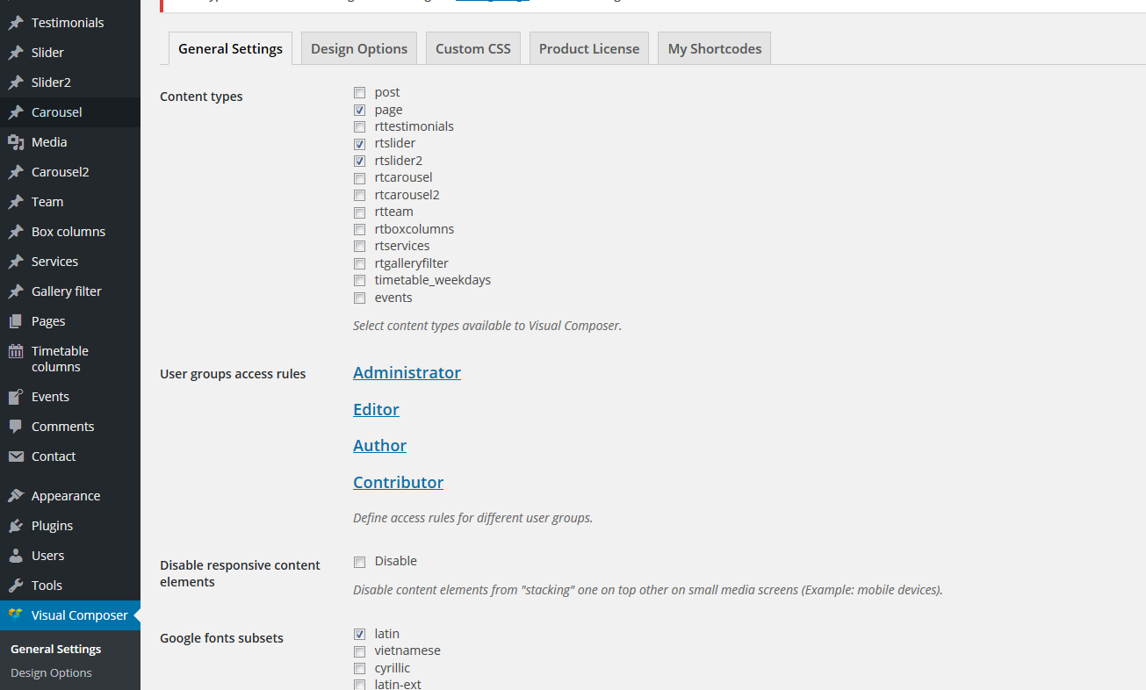1146x690 pixels.
Task: Enable the cyrillic Google fonts subset
Action: [x=359, y=669]
